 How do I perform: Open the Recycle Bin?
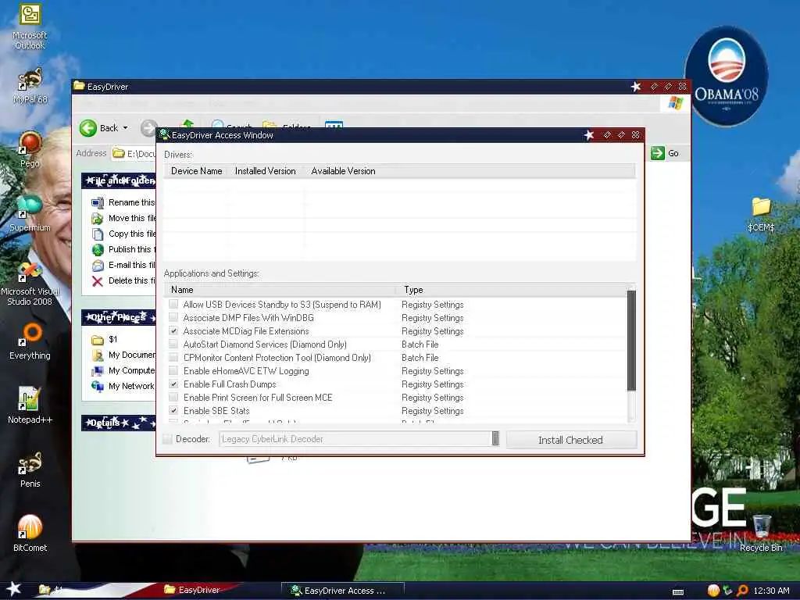tap(761, 533)
